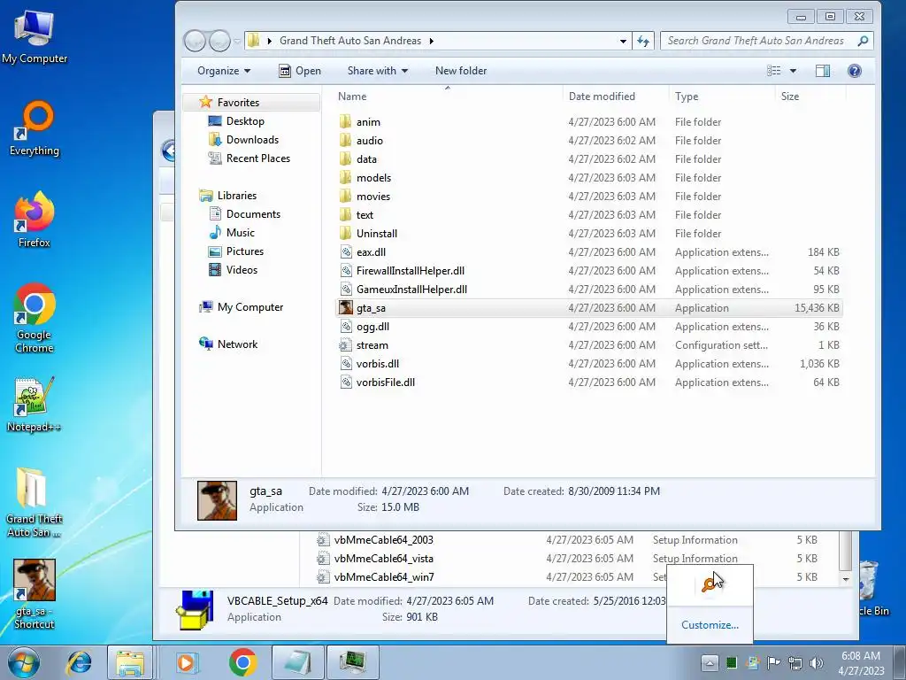Viewport: 906px width, 680px height.
Task: Select Network in navigation pane
Action: [x=237, y=344]
